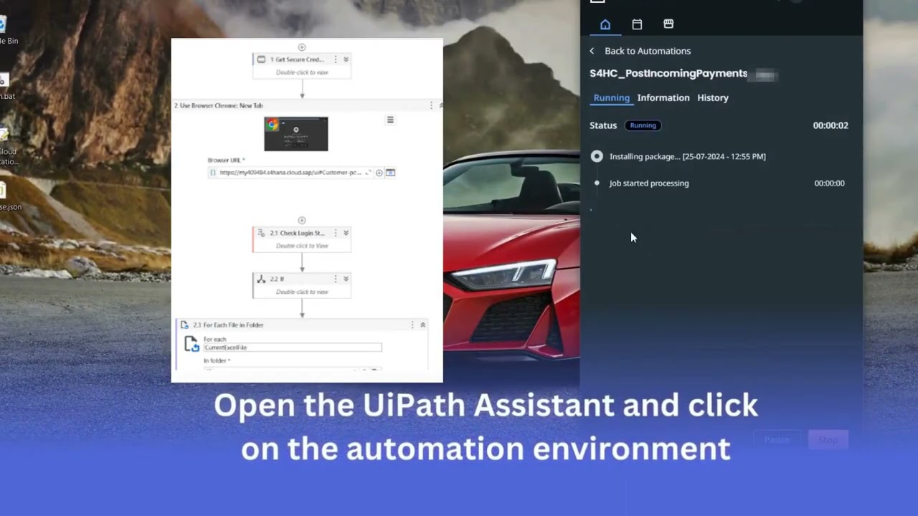The width and height of the screenshot is (918, 516).
Task: Select the 1 Get Secure Cred activity title
Action: (297, 59)
